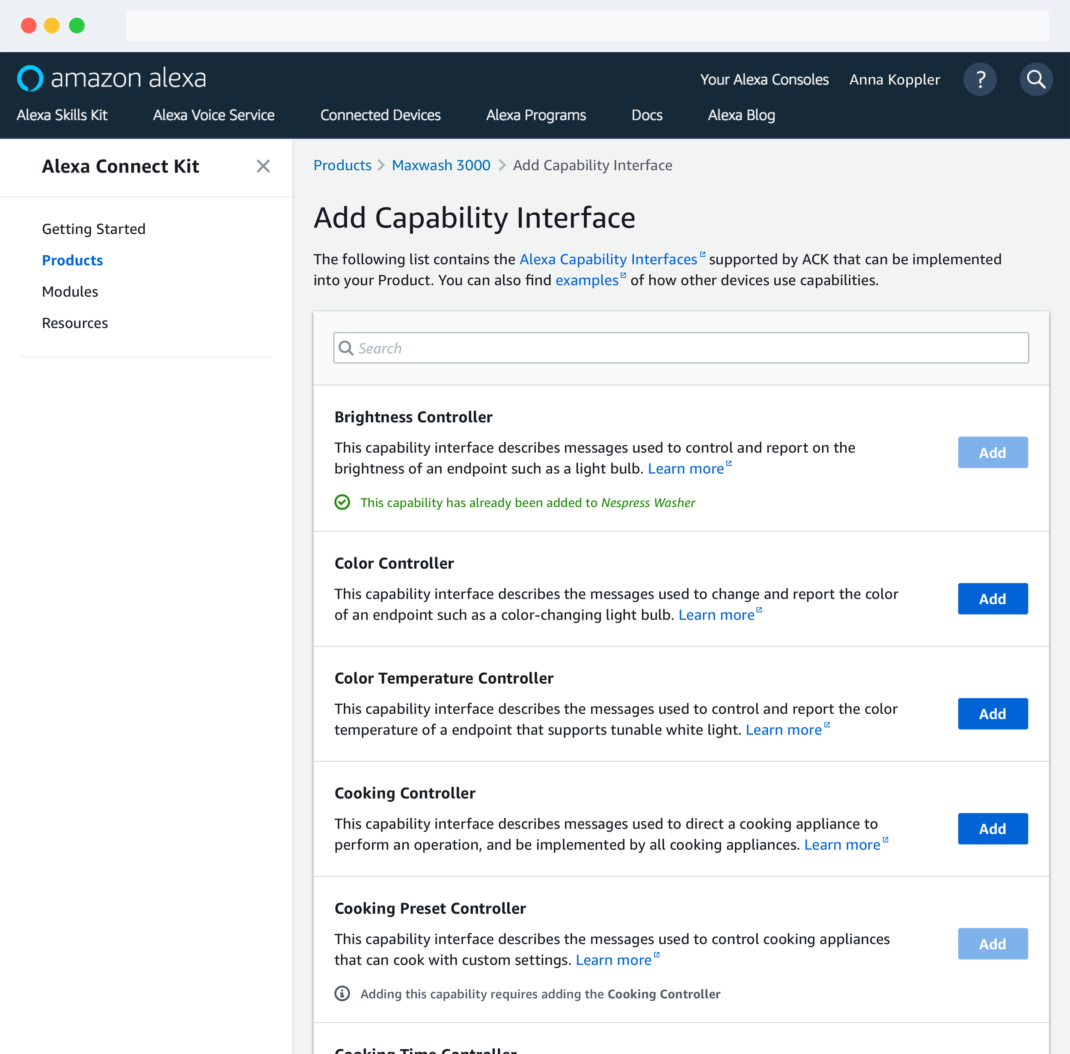Click the info icon under Cooking Preset Controller
The image size is (1070, 1054).
point(342,994)
